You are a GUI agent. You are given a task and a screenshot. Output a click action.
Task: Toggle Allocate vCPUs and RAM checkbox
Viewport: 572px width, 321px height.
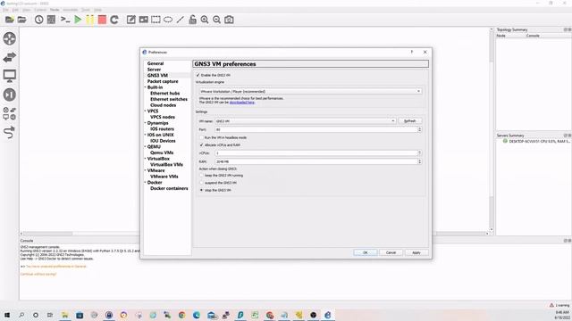tap(201, 144)
